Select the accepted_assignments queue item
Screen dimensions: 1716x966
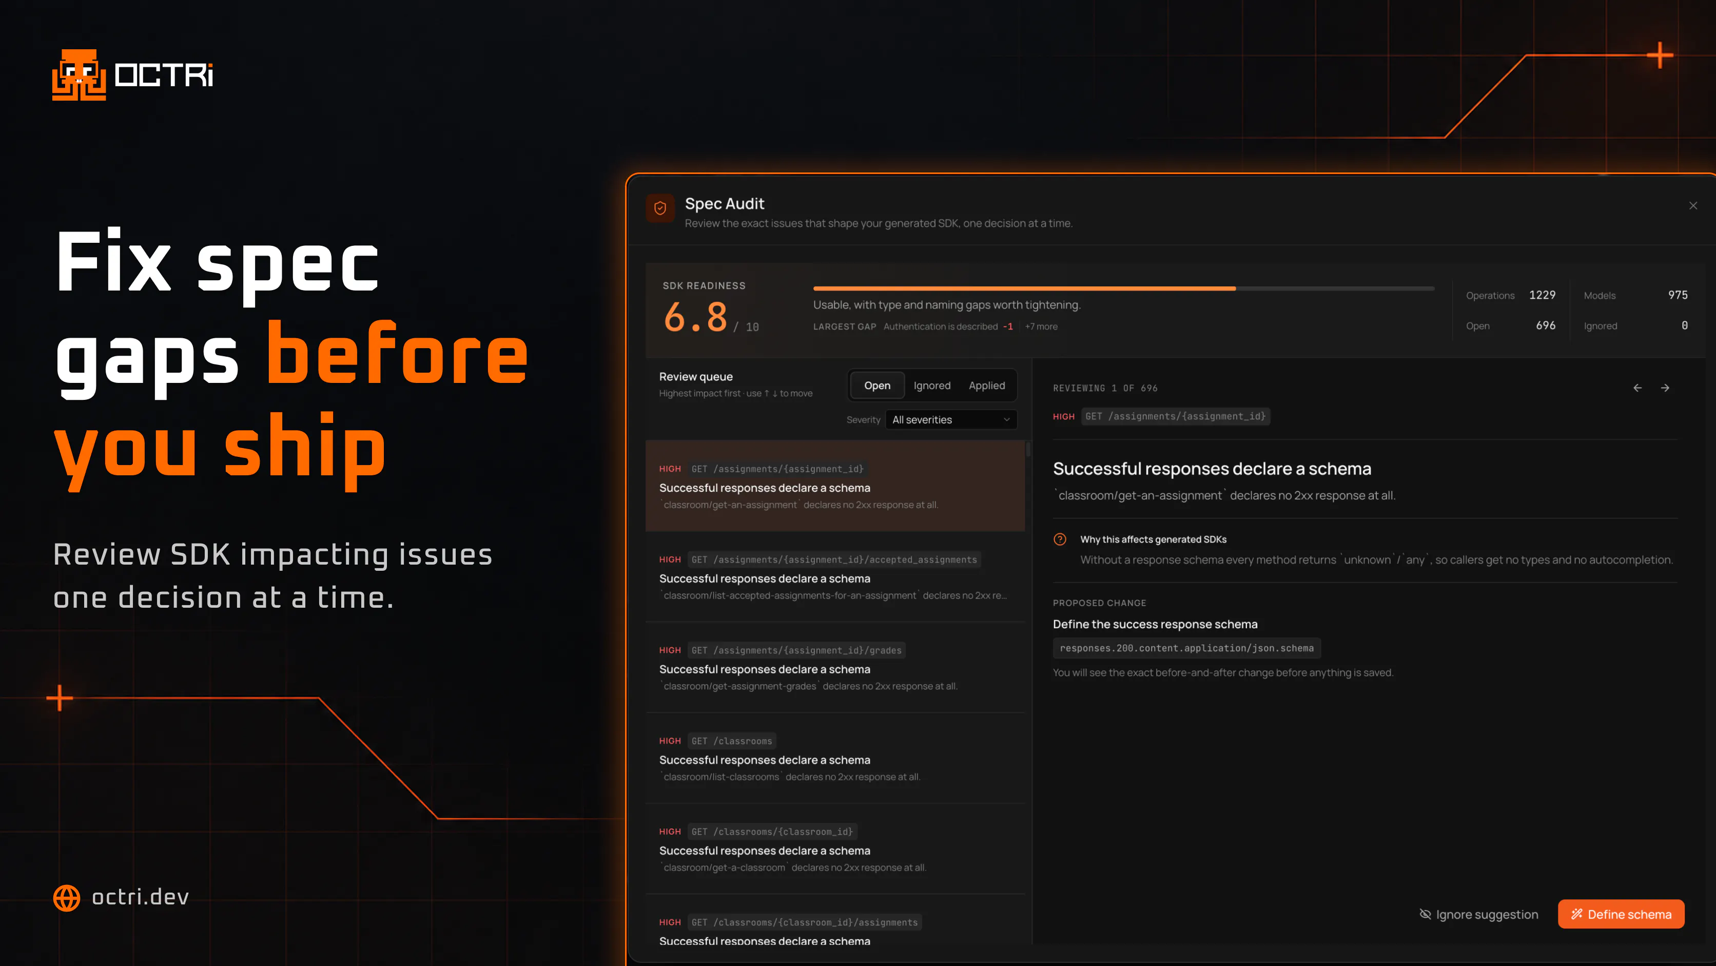tap(835, 577)
